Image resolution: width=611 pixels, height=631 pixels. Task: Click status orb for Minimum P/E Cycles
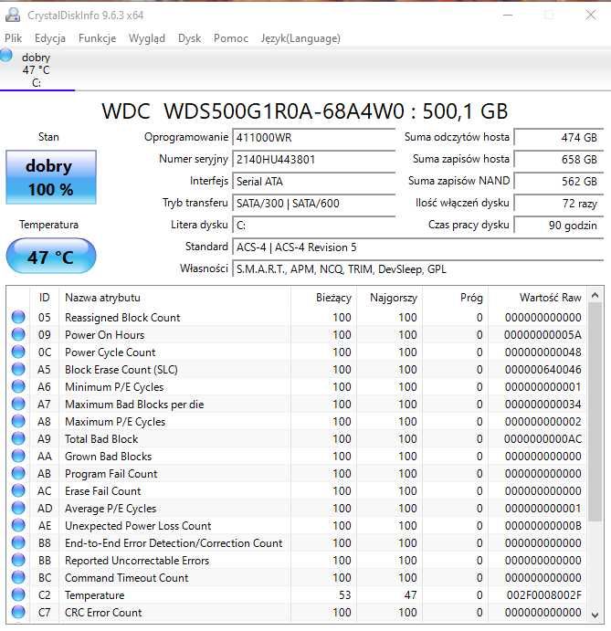18,386
